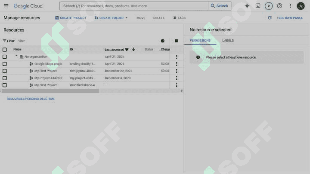Open the Create Folder dropdown arrow
The height and width of the screenshot is (174, 310).
click(127, 18)
